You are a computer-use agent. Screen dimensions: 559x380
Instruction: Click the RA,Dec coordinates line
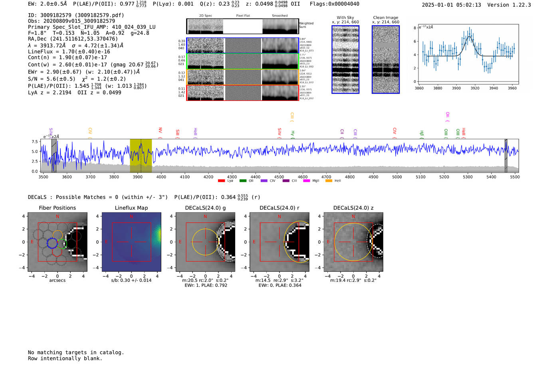click(73, 39)
